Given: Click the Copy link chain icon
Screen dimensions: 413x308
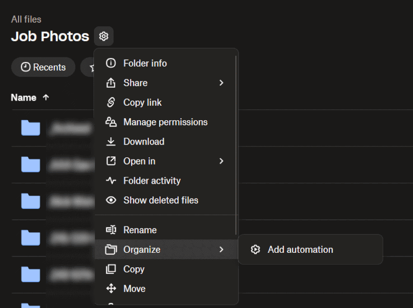Looking at the screenshot, I should (x=110, y=102).
